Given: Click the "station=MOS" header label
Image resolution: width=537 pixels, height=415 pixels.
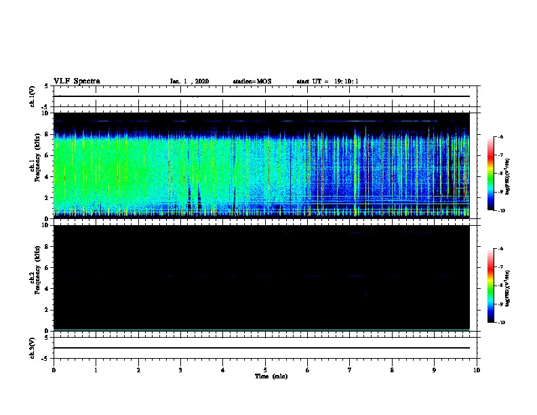Looking at the screenshot, I should 252,81.
